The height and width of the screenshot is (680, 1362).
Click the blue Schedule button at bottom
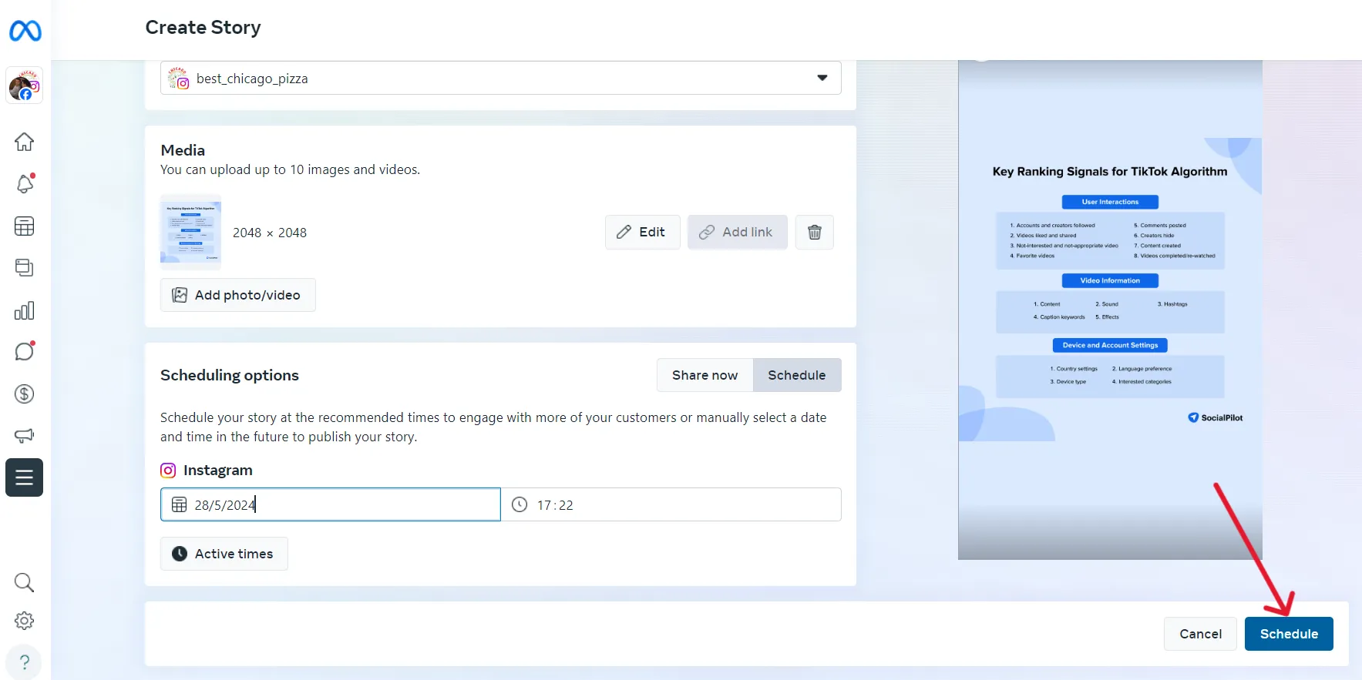pos(1288,634)
